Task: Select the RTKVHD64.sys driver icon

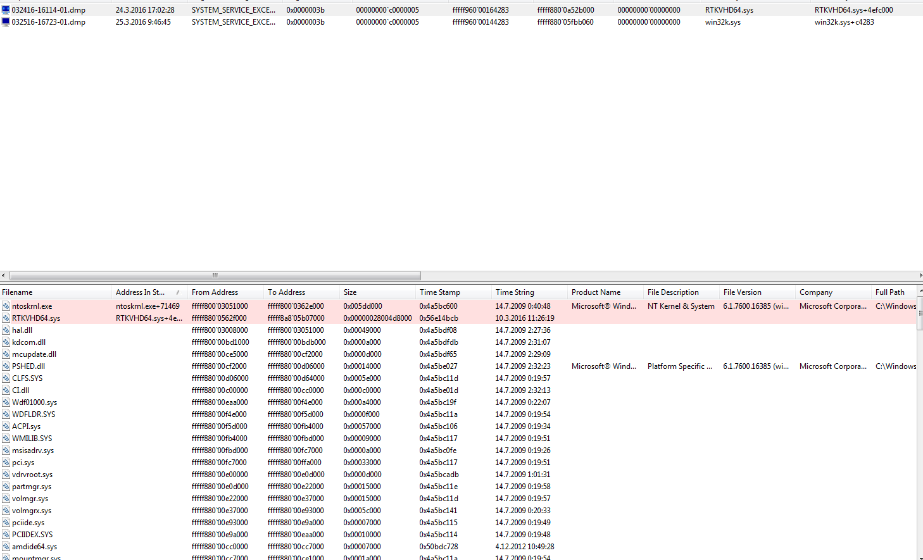Action: [x=6, y=318]
